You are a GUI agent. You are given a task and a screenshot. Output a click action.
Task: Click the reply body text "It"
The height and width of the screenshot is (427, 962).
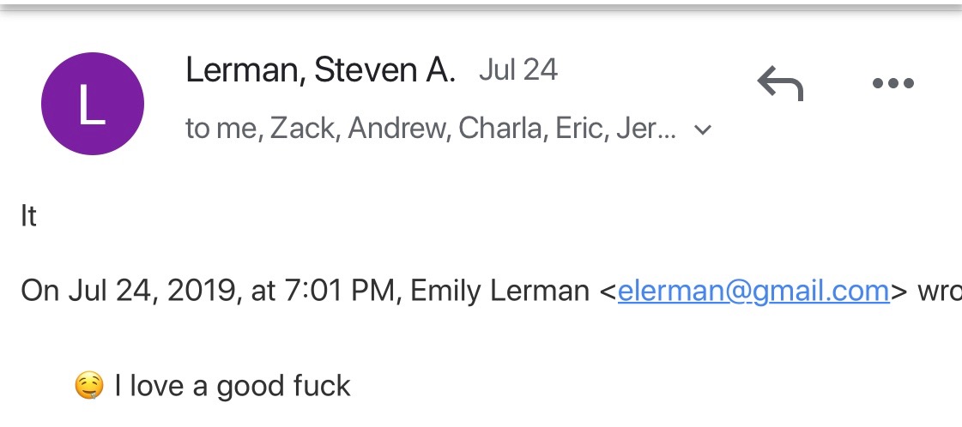click(29, 216)
